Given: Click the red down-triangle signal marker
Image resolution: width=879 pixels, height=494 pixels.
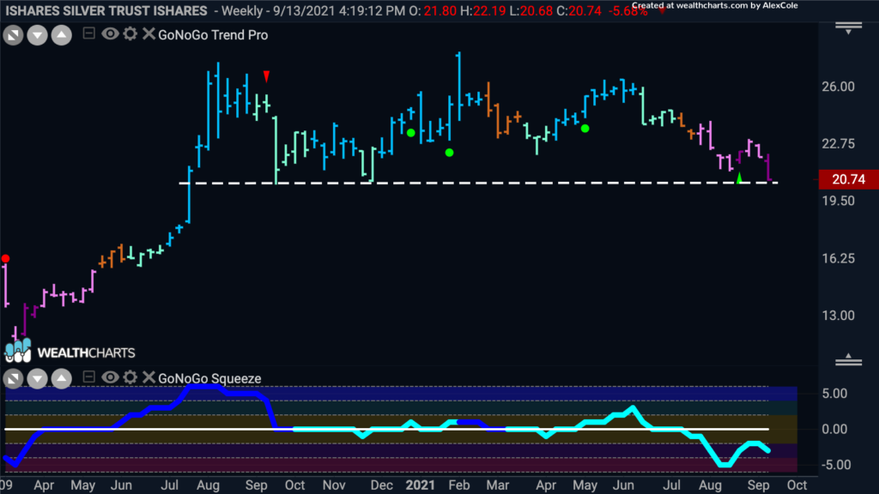Looking at the screenshot, I should tap(266, 76).
